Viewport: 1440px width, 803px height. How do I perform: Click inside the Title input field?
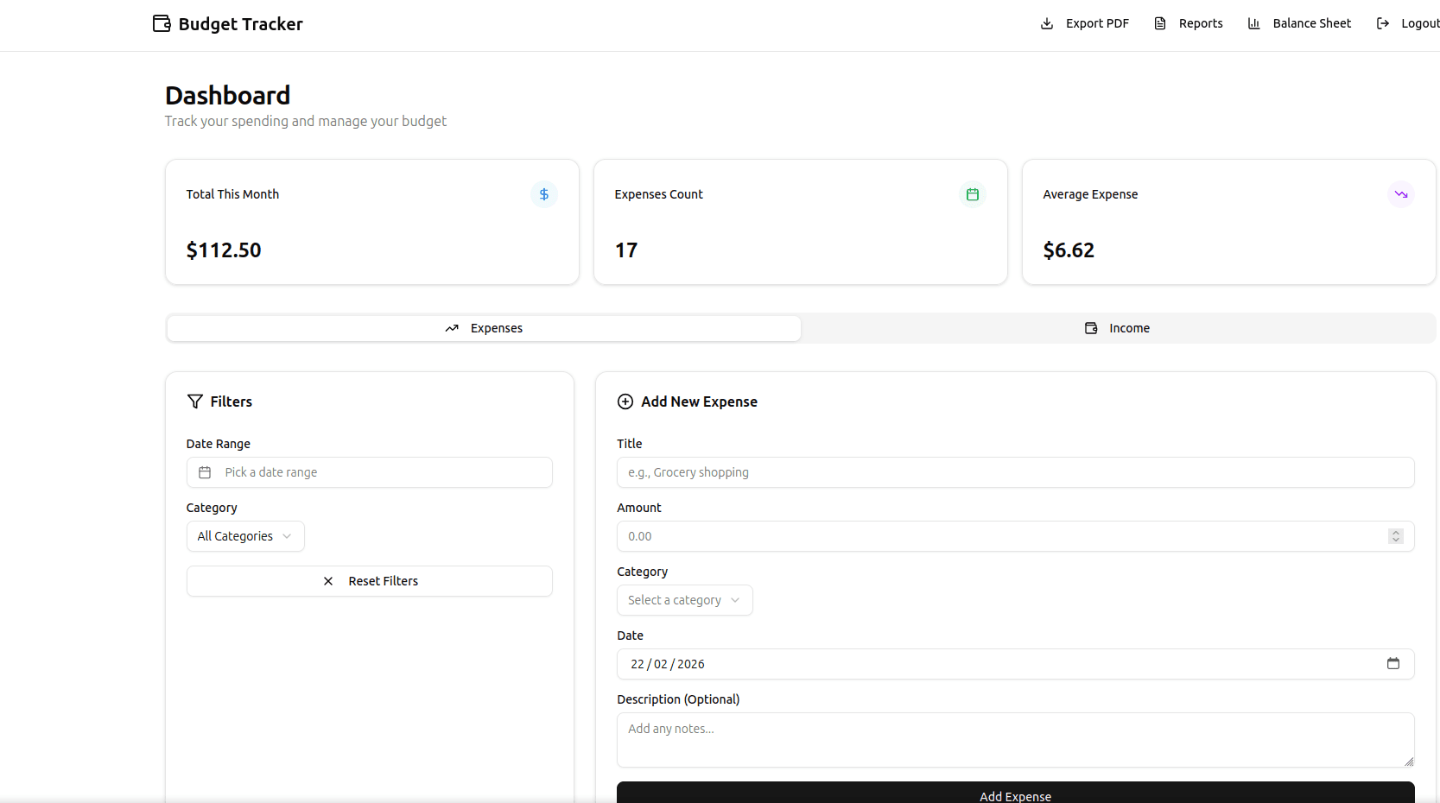[x=1014, y=472]
